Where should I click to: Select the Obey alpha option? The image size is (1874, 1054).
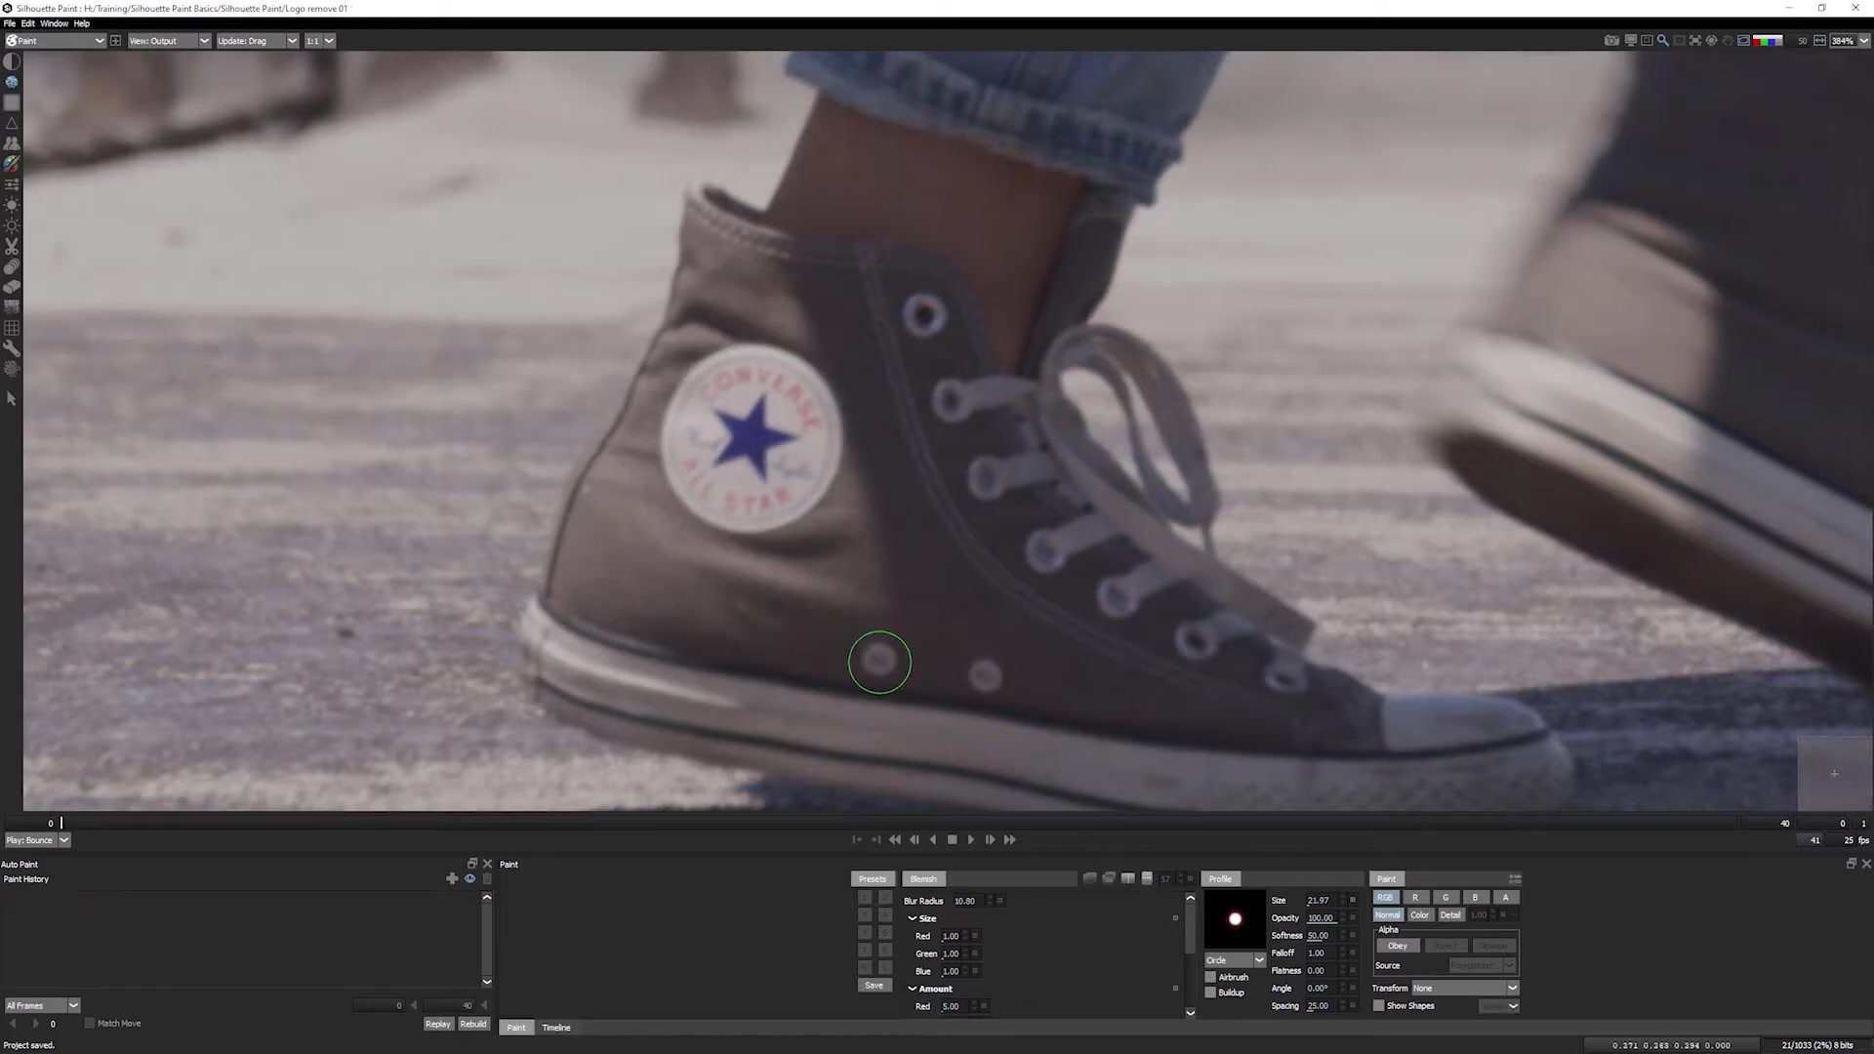coord(1398,946)
